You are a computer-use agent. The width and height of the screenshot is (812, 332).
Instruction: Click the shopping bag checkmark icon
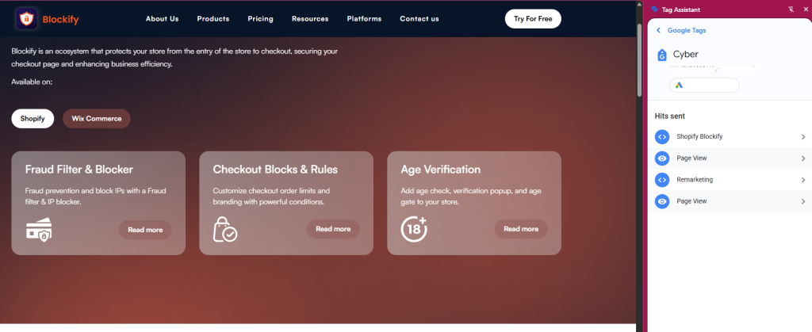[225, 229]
